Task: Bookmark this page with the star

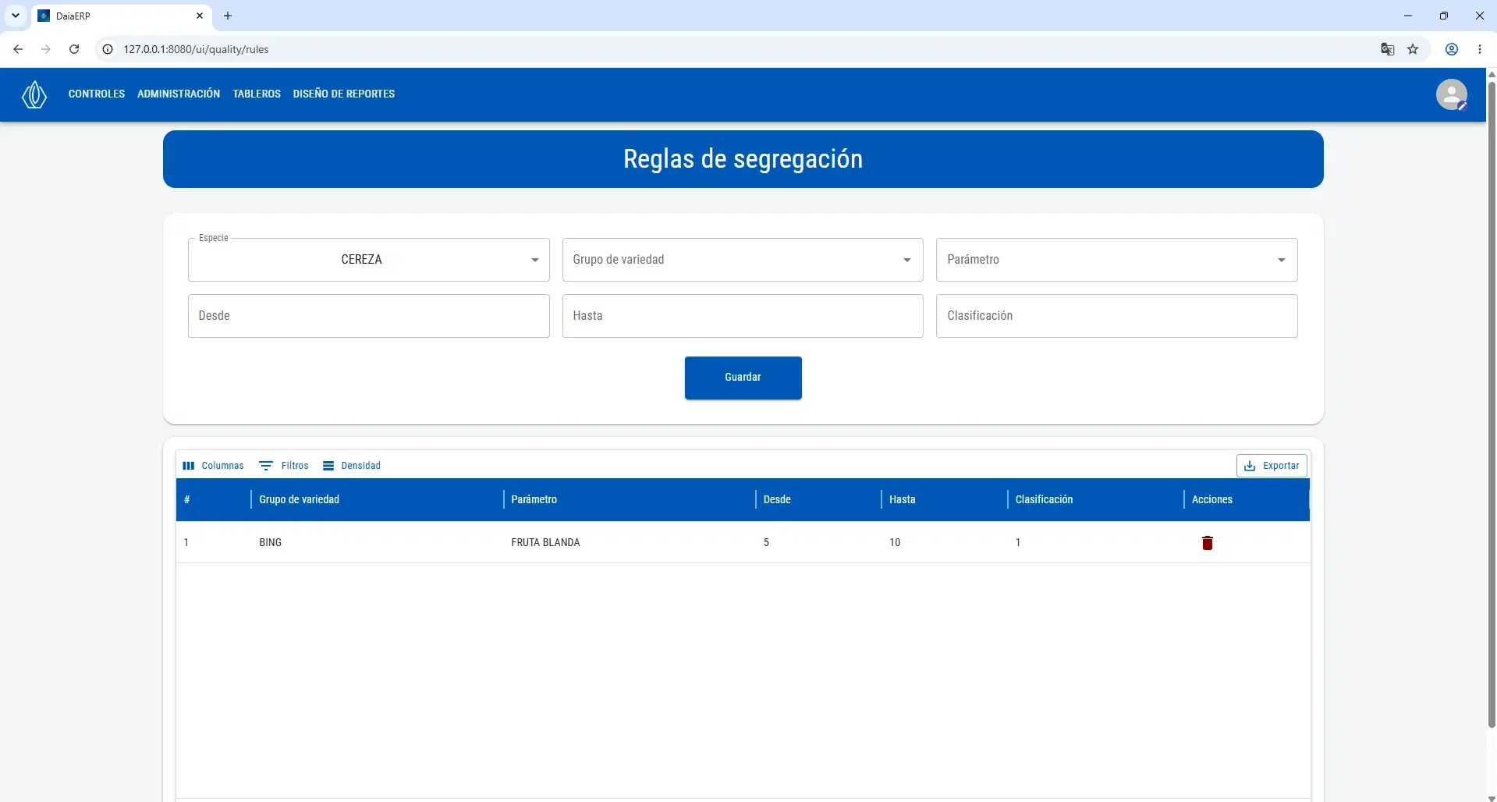Action: point(1413,49)
